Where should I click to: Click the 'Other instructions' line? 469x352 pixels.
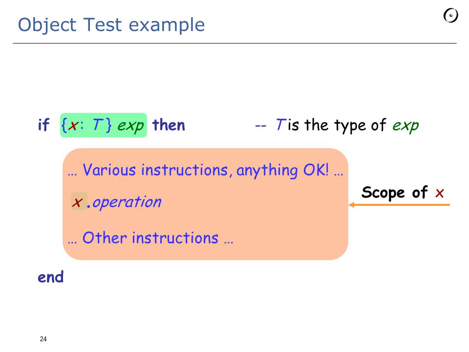click(150, 238)
